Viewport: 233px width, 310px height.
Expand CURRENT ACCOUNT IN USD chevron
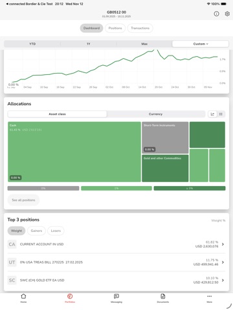point(223,244)
